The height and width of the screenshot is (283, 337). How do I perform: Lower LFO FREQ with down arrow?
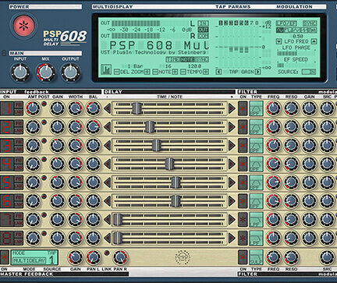point(279,41)
